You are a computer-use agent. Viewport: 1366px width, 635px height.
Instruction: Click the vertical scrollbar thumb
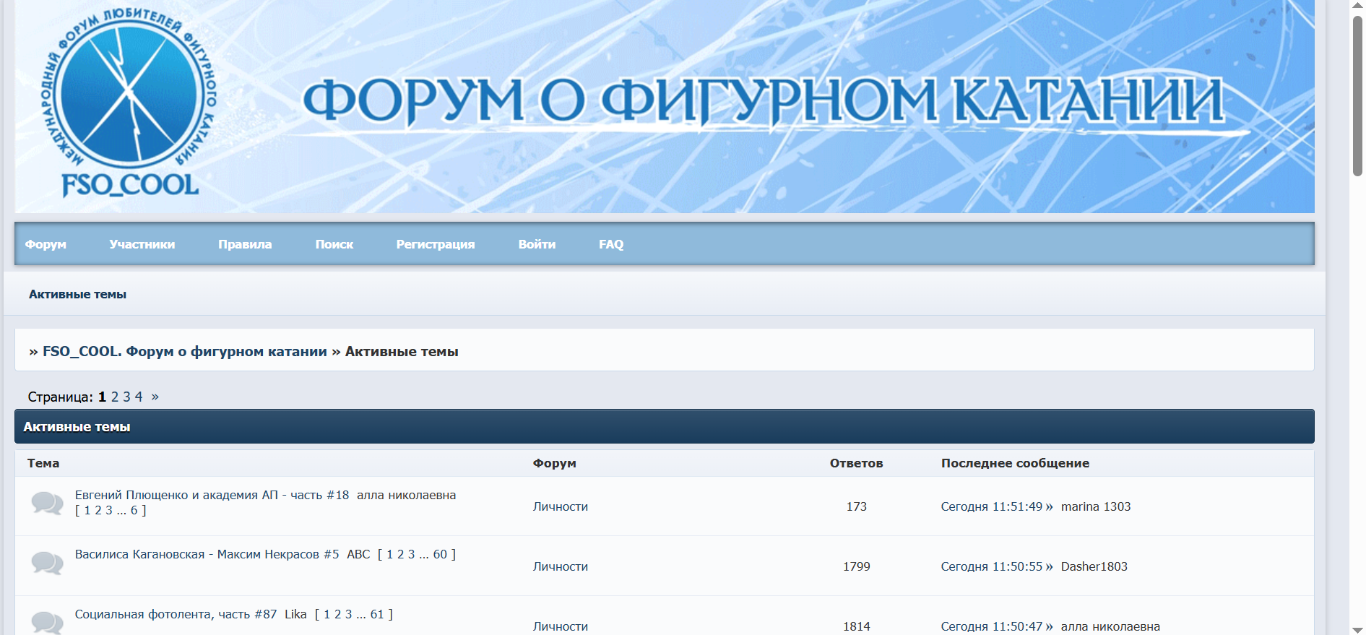[x=1357, y=94]
